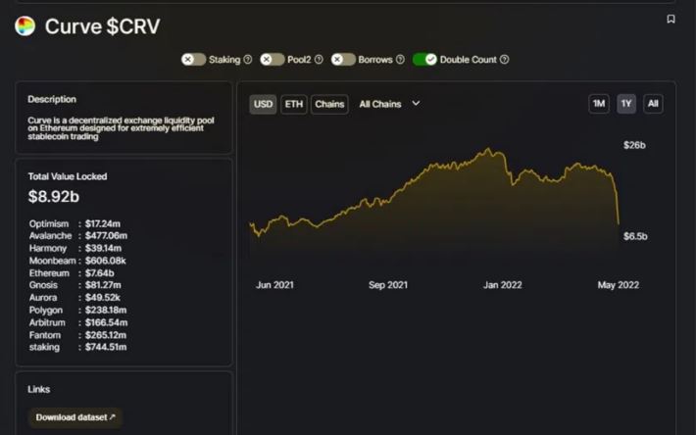Click the Curve $CRV title
696x435 pixels.
coord(102,26)
